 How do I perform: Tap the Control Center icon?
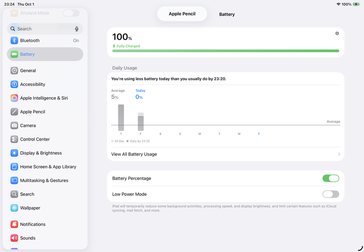coord(14,139)
